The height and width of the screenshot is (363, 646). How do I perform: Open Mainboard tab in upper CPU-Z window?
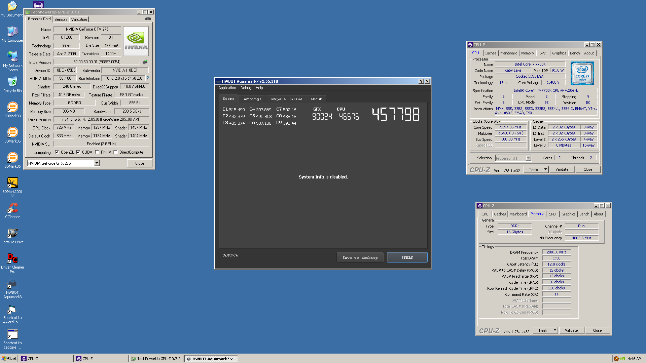click(x=509, y=53)
